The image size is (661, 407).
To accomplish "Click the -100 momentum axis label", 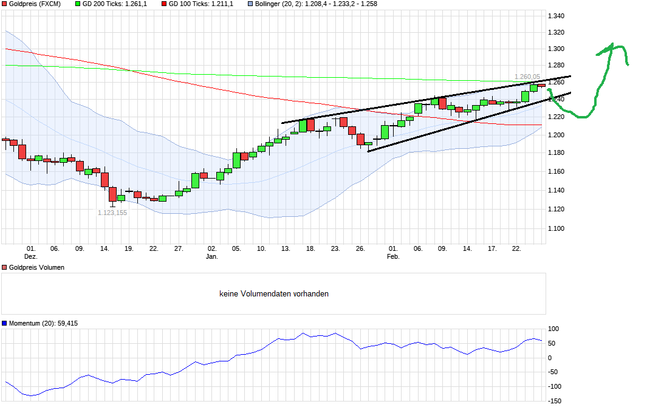I will pyautogui.click(x=554, y=387).
